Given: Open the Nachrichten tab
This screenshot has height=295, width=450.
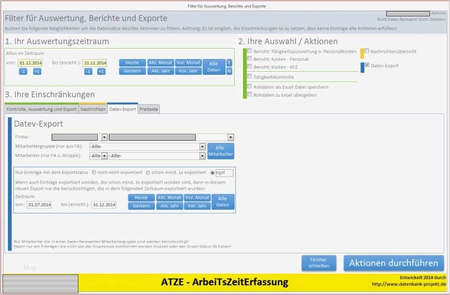Looking at the screenshot, I should point(93,109).
